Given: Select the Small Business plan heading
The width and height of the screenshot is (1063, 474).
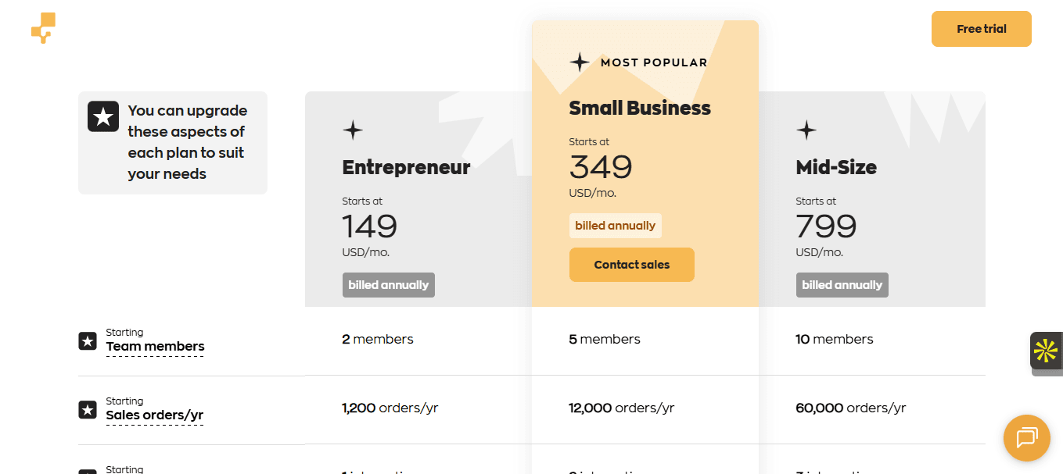Looking at the screenshot, I should (x=639, y=108).
